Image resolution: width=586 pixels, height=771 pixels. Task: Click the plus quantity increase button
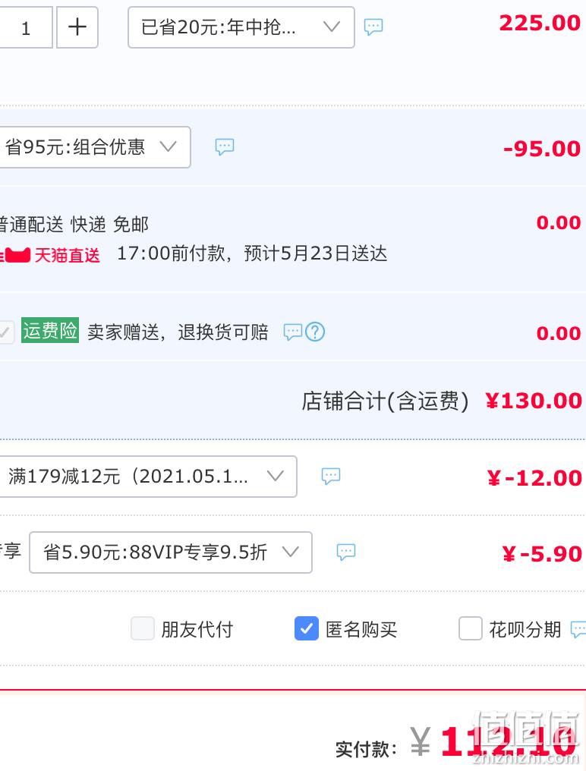77,27
